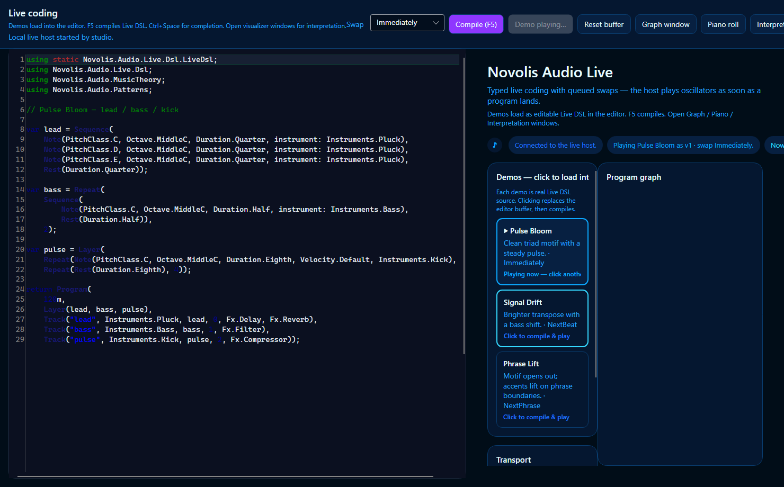Click the "Connected to the live host." status chip
Screen dimensions: 784x487
[555, 145]
